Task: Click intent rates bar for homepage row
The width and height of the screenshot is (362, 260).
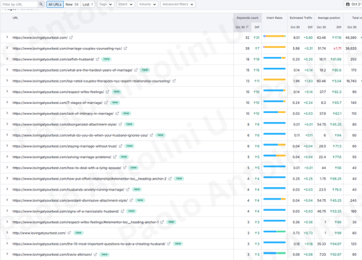Action: tap(274, 37)
